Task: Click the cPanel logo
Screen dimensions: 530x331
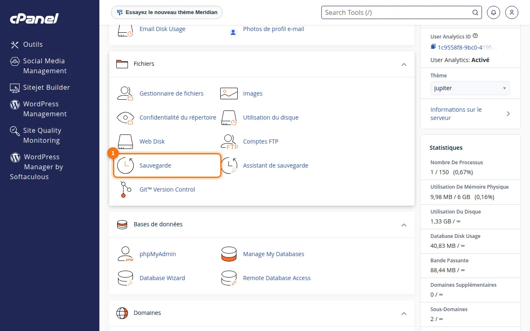Action: [34, 19]
